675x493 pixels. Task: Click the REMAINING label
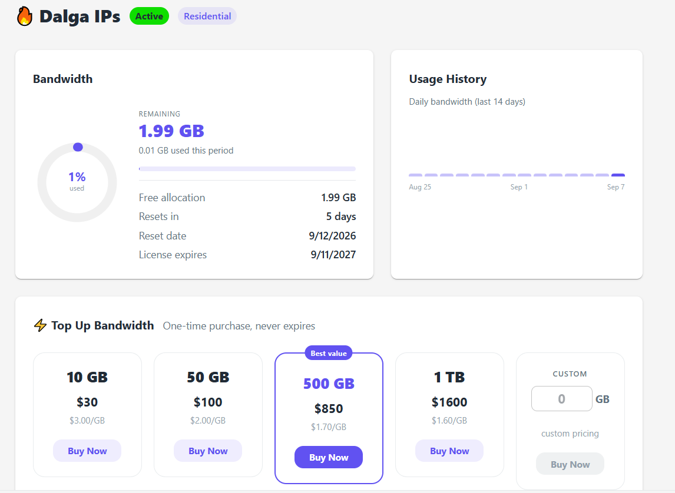159,114
